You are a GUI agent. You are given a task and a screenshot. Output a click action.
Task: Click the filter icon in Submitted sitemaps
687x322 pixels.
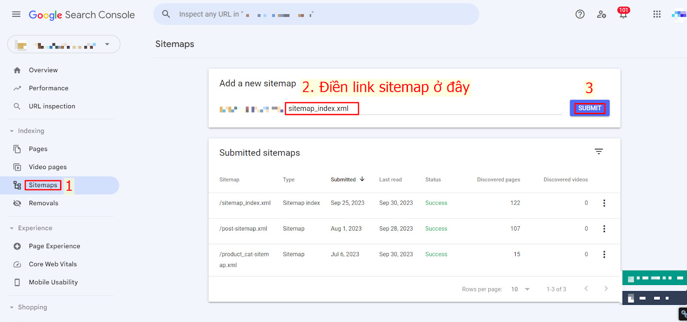pos(599,152)
